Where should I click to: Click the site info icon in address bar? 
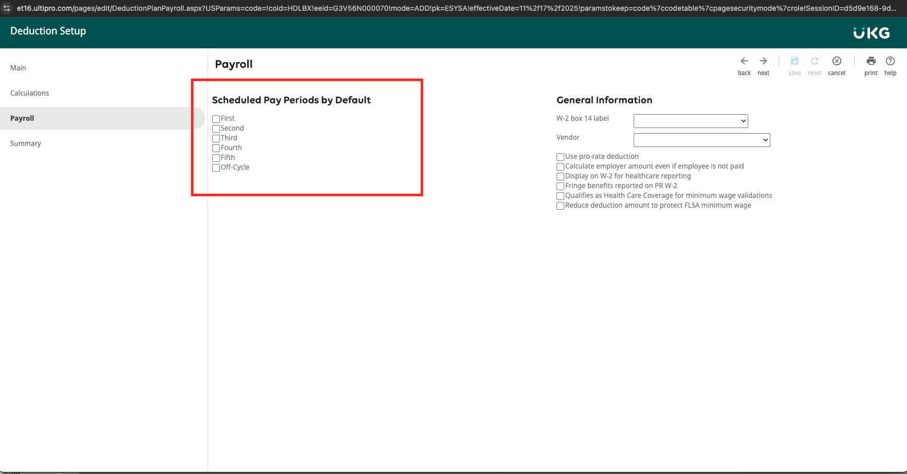pos(7,8)
